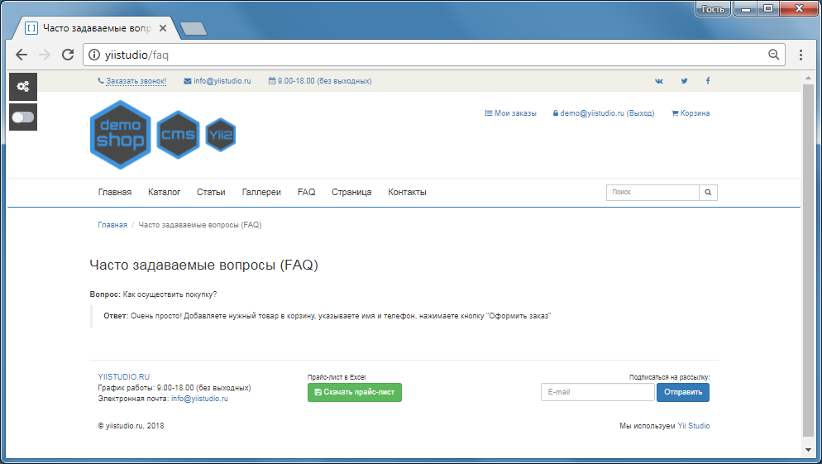Click the search magnifier button
The height and width of the screenshot is (464, 822).
(708, 193)
